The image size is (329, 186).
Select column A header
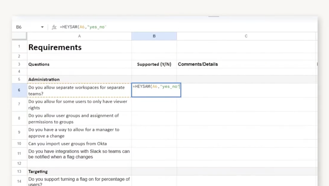(79, 36)
